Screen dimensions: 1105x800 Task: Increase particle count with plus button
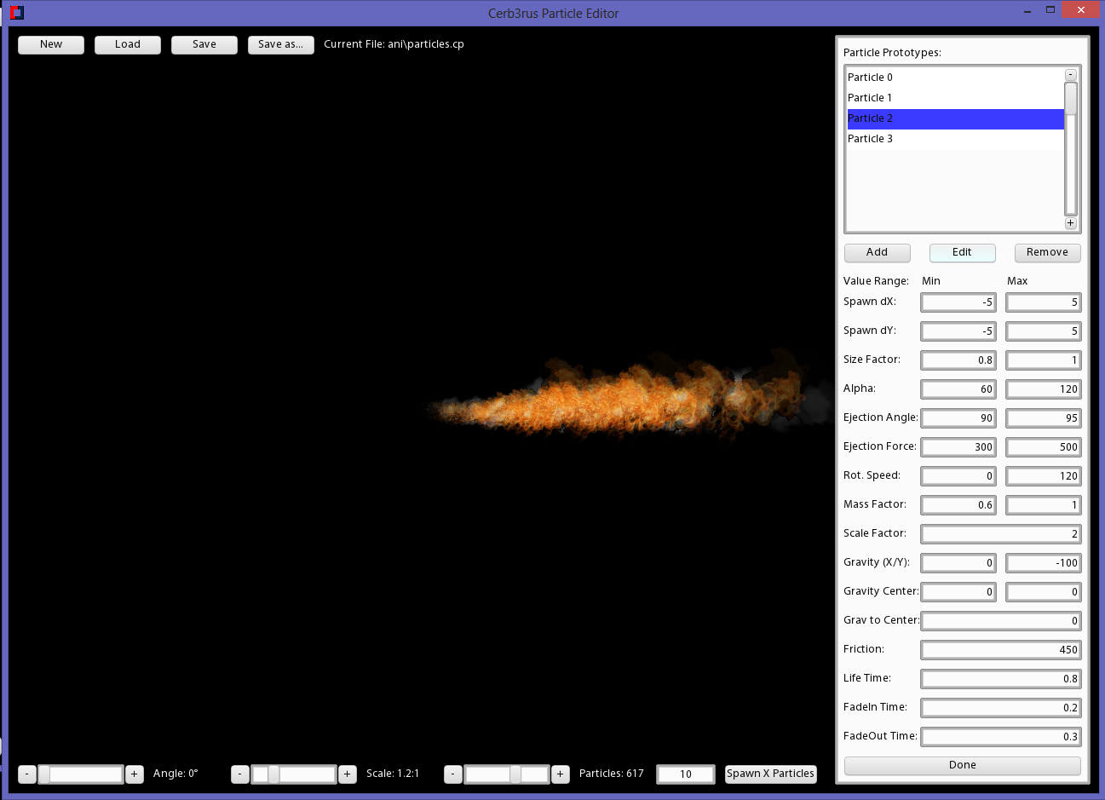tap(561, 774)
